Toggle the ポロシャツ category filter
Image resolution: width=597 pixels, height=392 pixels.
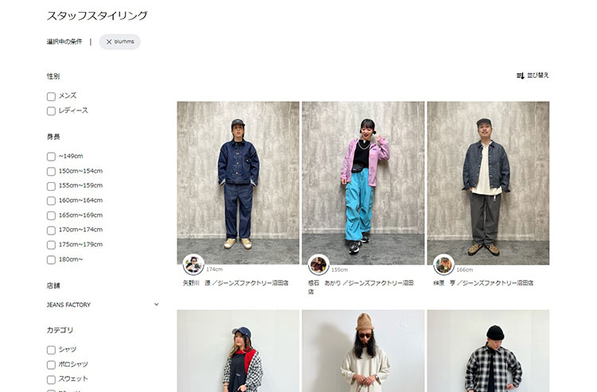click(51, 365)
